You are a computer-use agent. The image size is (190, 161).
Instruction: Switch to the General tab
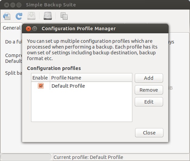point(12,28)
